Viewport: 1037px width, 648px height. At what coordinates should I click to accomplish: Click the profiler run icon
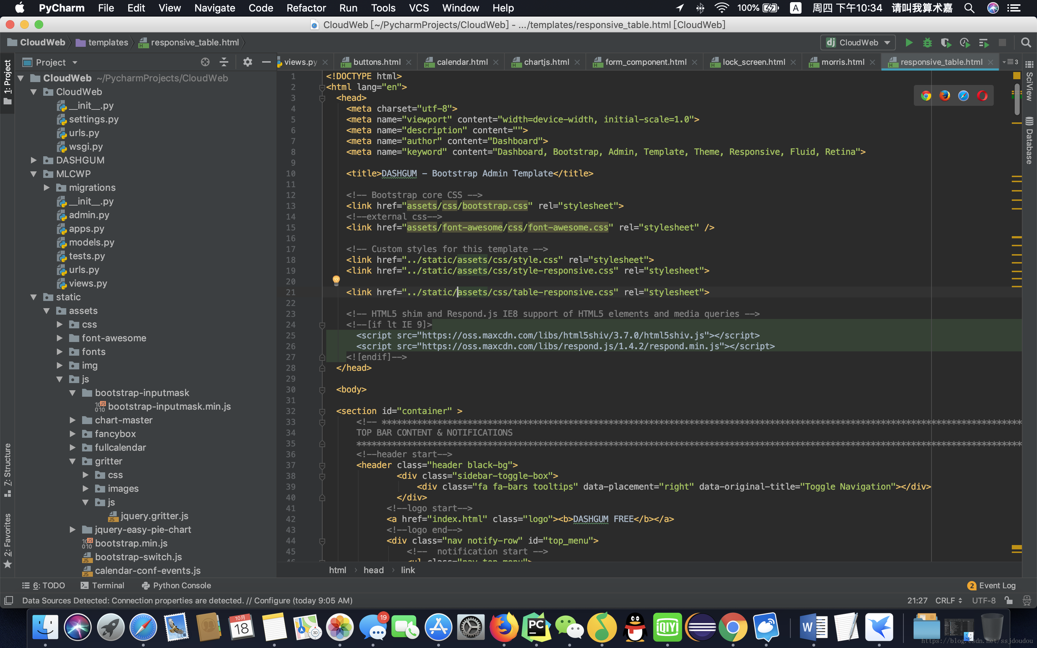coord(965,42)
